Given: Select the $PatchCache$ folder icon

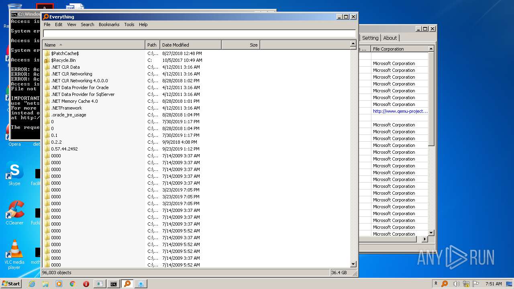Looking at the screenshot, I should point(47,53).
